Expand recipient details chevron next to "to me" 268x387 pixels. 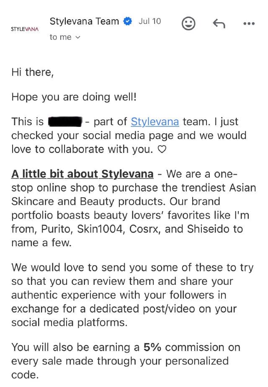77,37
